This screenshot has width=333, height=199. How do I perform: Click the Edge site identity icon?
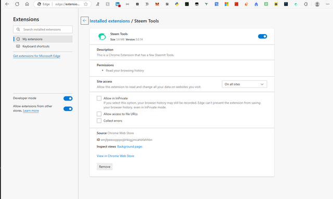[39, 4]
